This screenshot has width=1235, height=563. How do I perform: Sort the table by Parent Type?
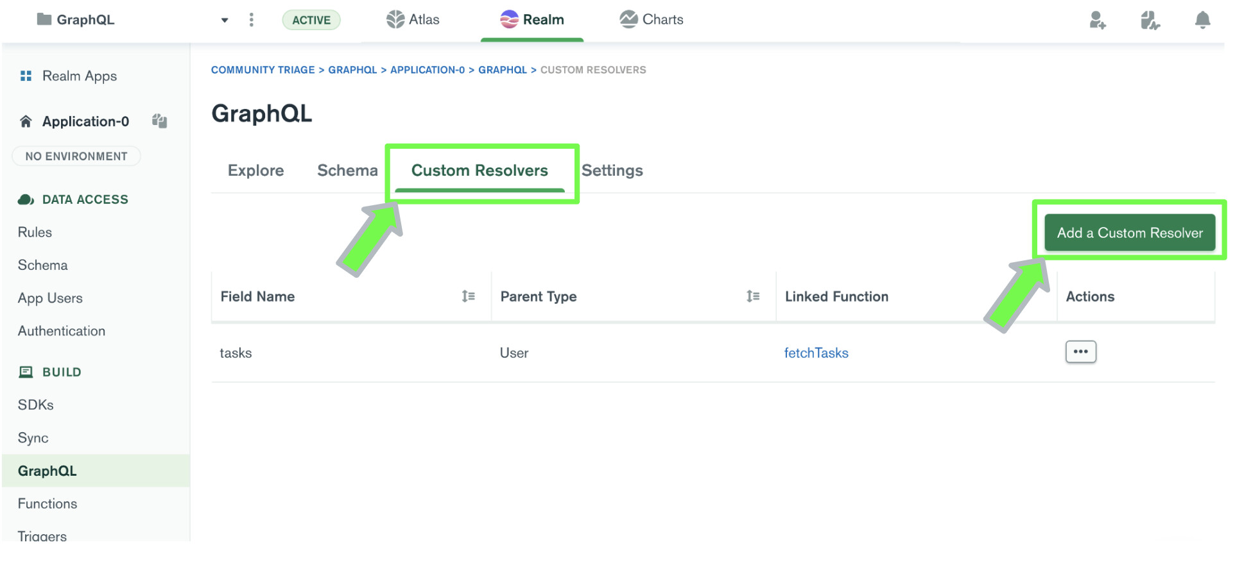coord(753,296)
